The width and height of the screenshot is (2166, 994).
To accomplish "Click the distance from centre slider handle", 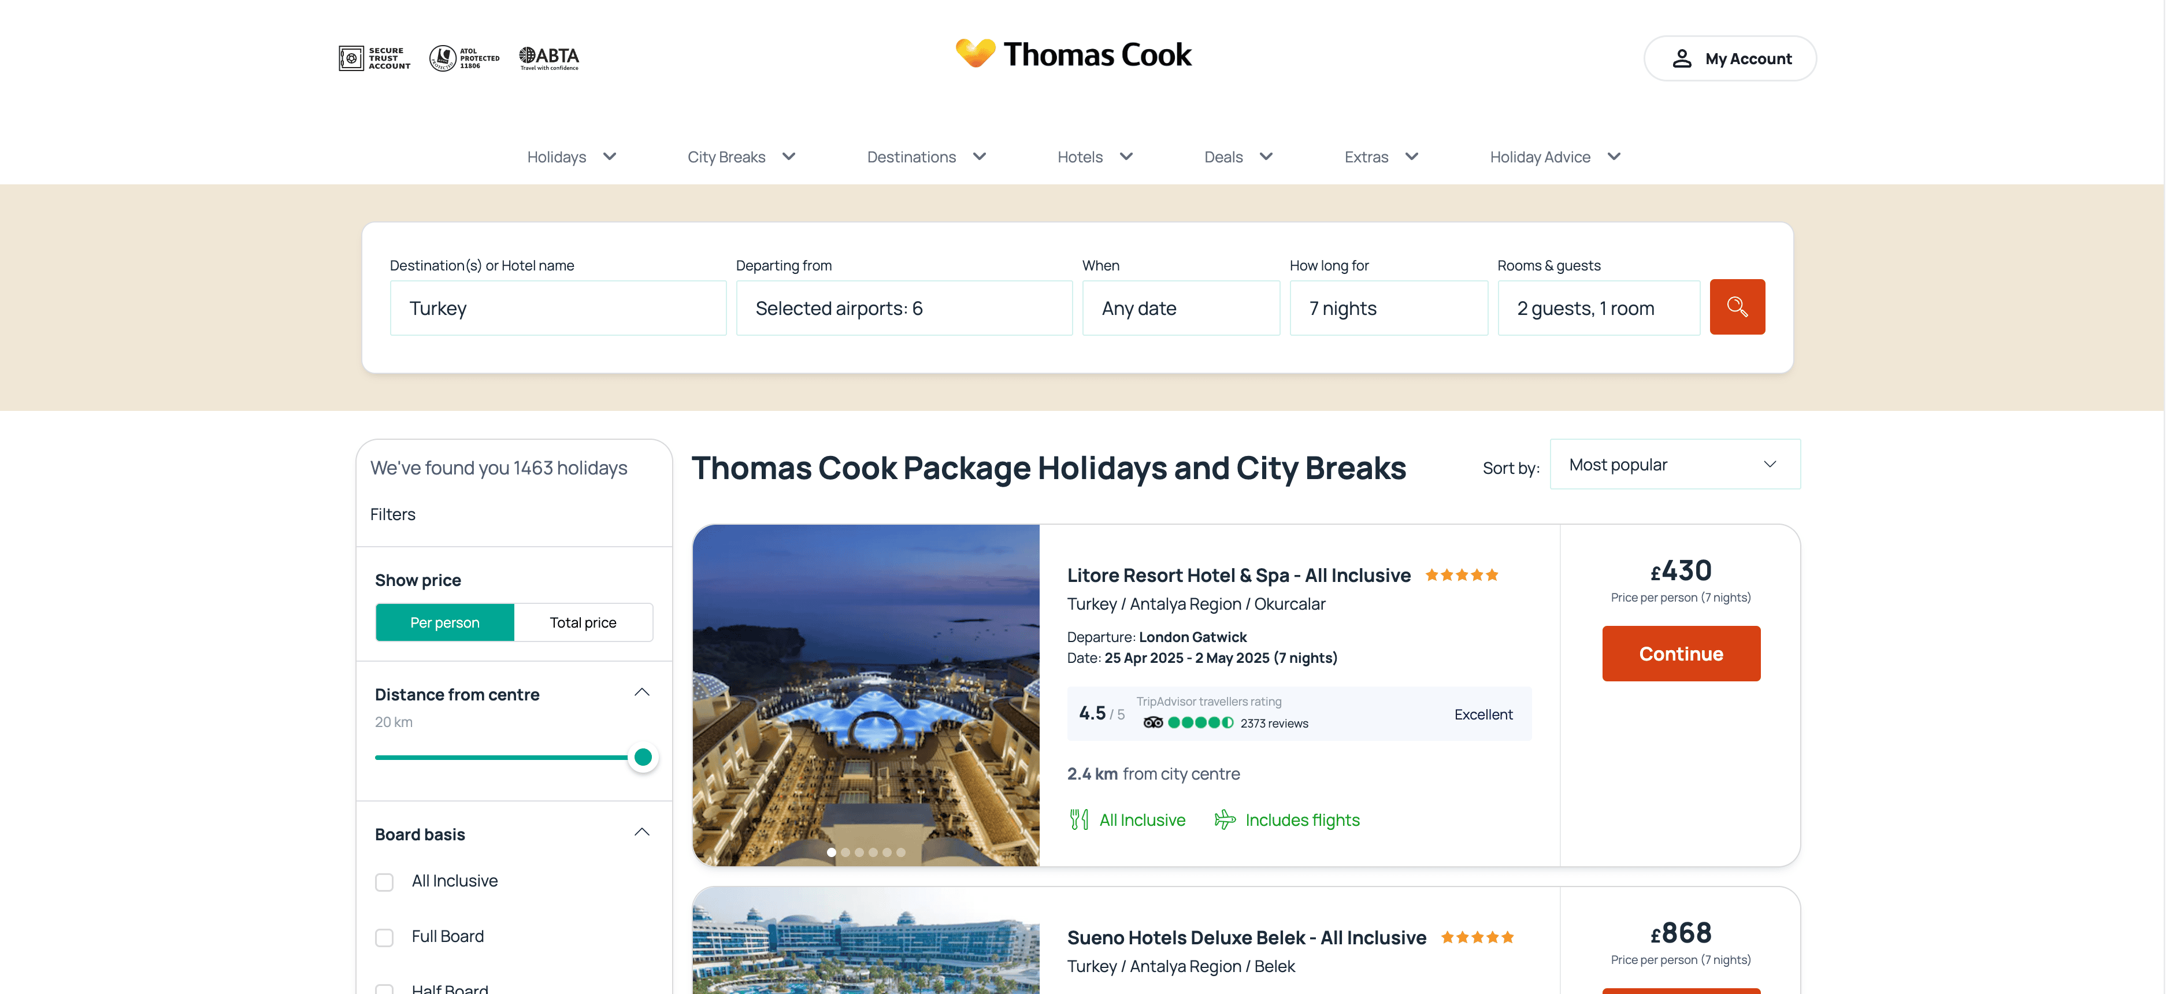I will 643,757.
